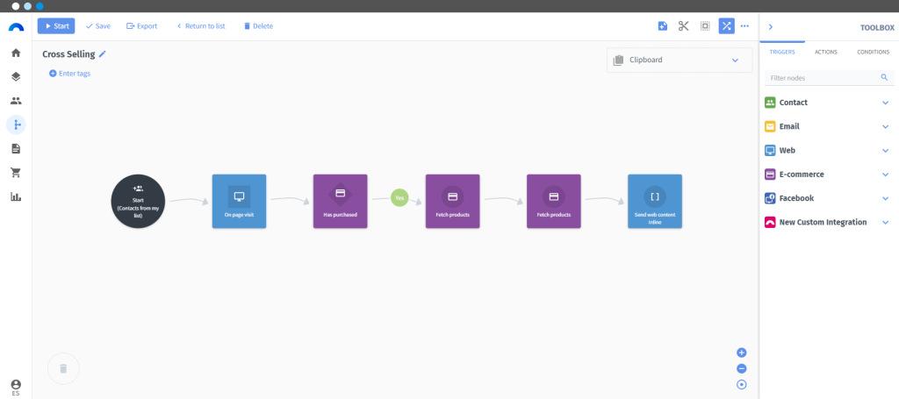The image size is (899, 399).
Task: Click the Filter nodes search field
Action: 829,77
